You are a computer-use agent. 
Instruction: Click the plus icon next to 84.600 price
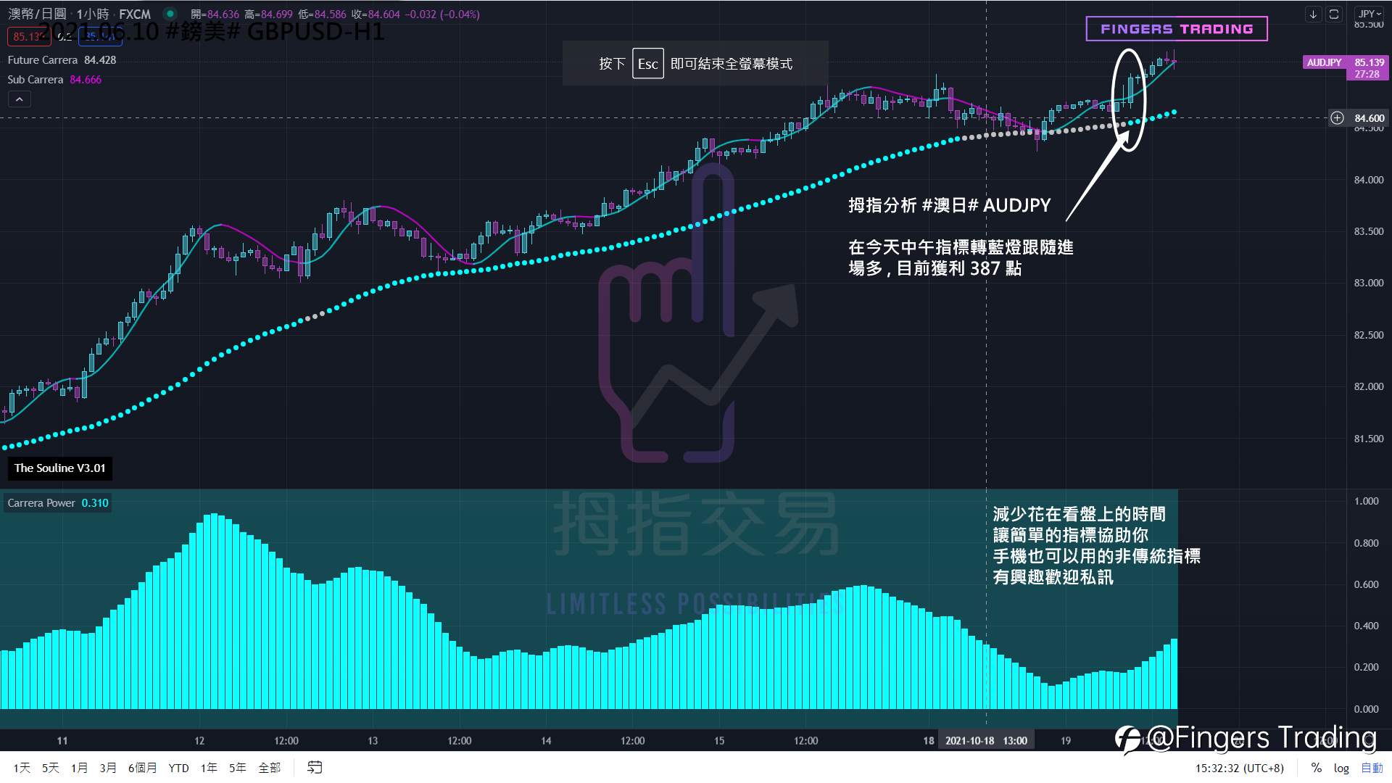tap(1338, 117)
